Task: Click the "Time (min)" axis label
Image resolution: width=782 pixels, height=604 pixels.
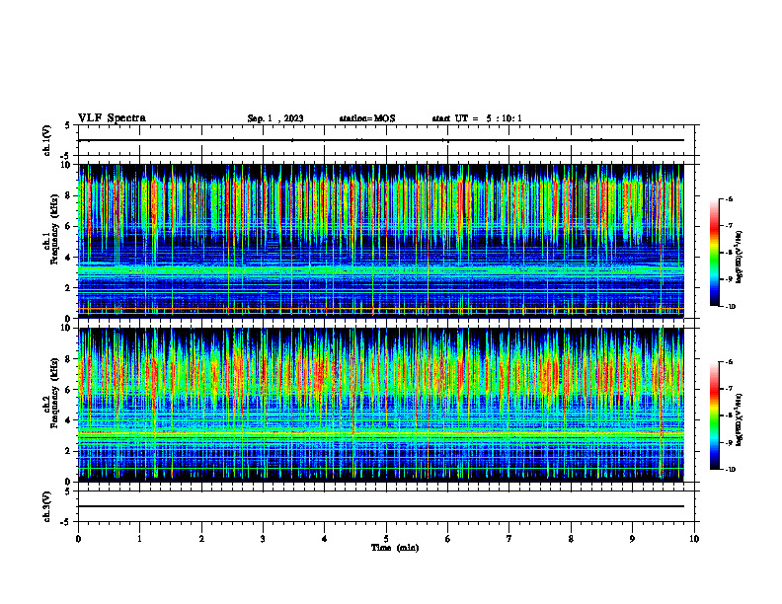Action: point(395,548)
